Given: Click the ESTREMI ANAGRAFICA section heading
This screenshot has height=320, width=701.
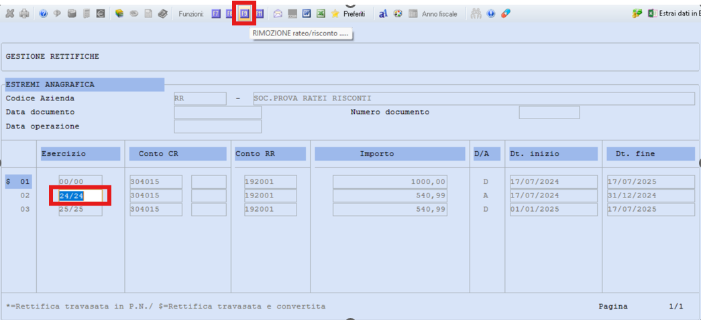Looking at the screenshot, I should click(x=85, y=84).
